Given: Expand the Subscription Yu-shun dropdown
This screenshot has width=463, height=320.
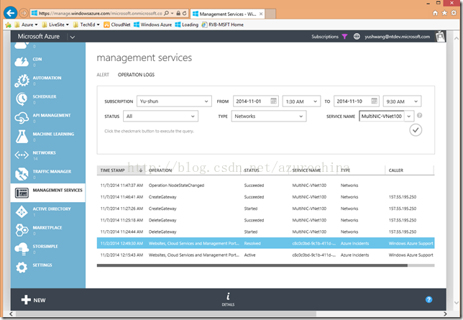Looking at the screenshot, I should tap(174, 101).
